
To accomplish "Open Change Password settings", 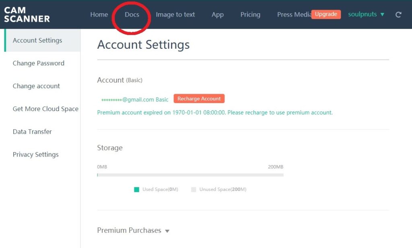I will tap(39, 63).
